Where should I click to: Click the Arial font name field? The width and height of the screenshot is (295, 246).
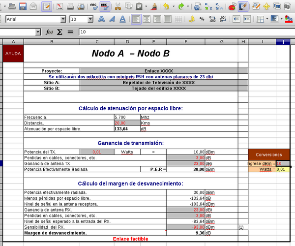33,19
